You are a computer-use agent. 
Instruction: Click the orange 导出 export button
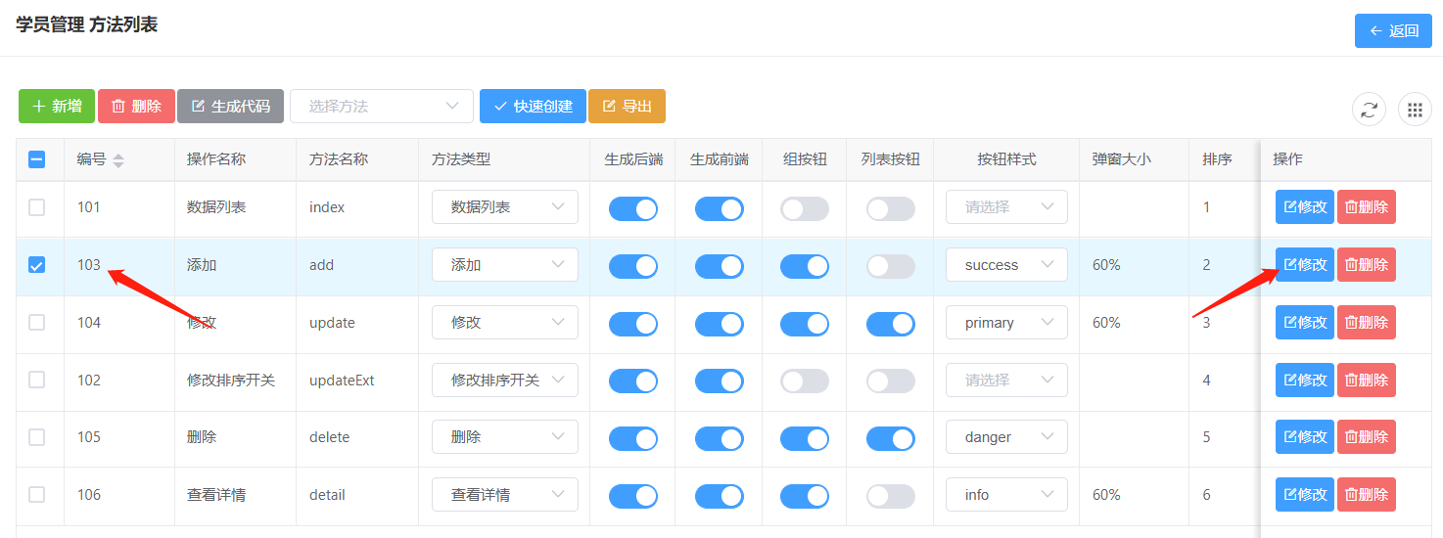pos(627,106)
